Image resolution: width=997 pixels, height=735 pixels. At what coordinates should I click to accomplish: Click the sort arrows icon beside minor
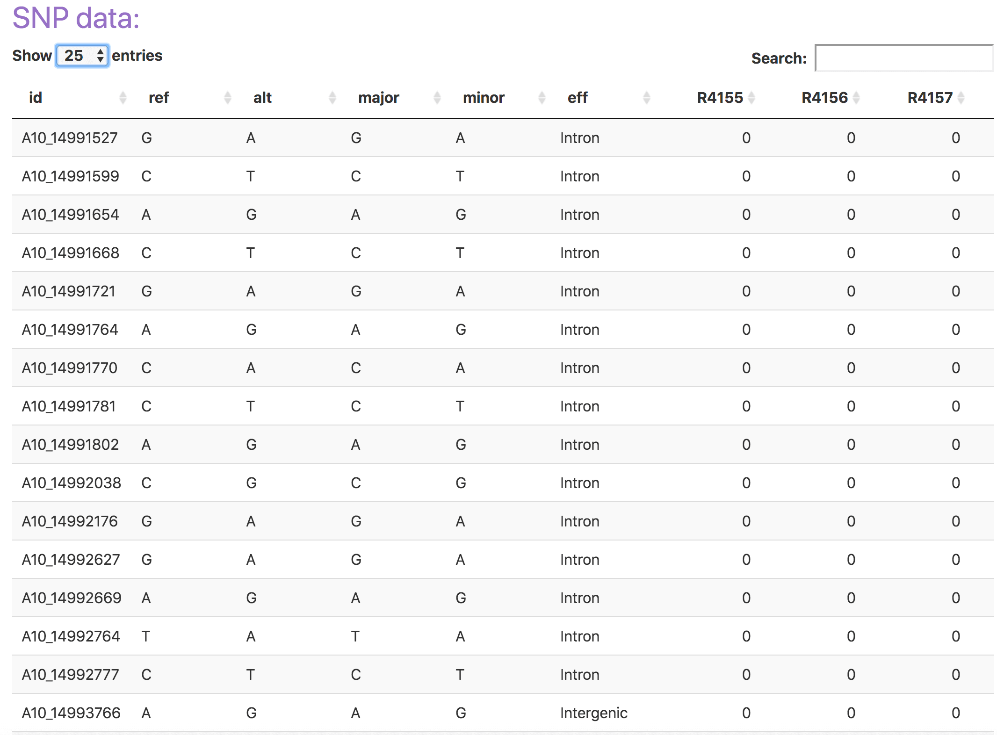pyautogui.click(x=542, y=98)
